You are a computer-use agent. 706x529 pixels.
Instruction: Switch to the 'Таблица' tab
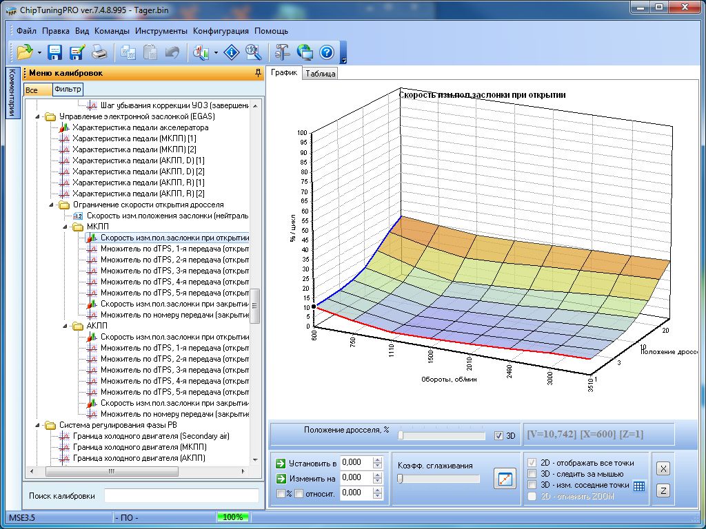[320, 74]
